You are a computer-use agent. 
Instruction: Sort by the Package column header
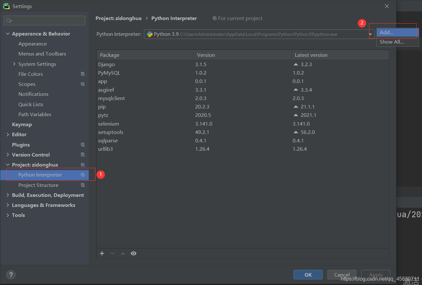[145, 55]
